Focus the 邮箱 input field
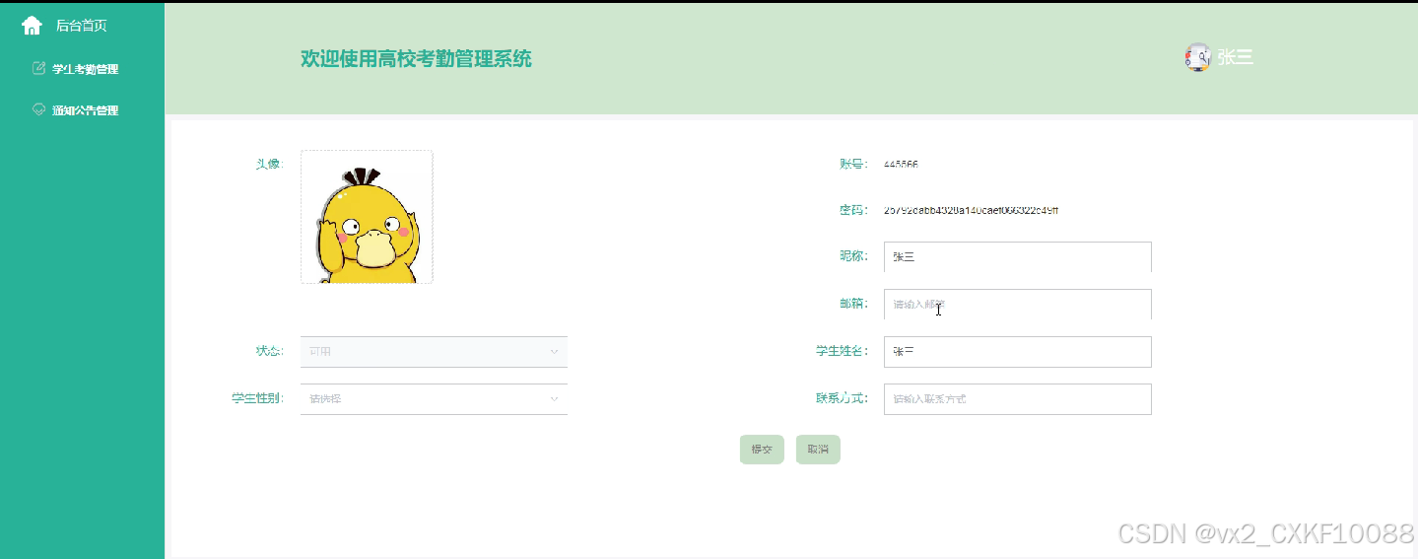Viewport: 1418px width, 559px height. tap(1018, 304)
